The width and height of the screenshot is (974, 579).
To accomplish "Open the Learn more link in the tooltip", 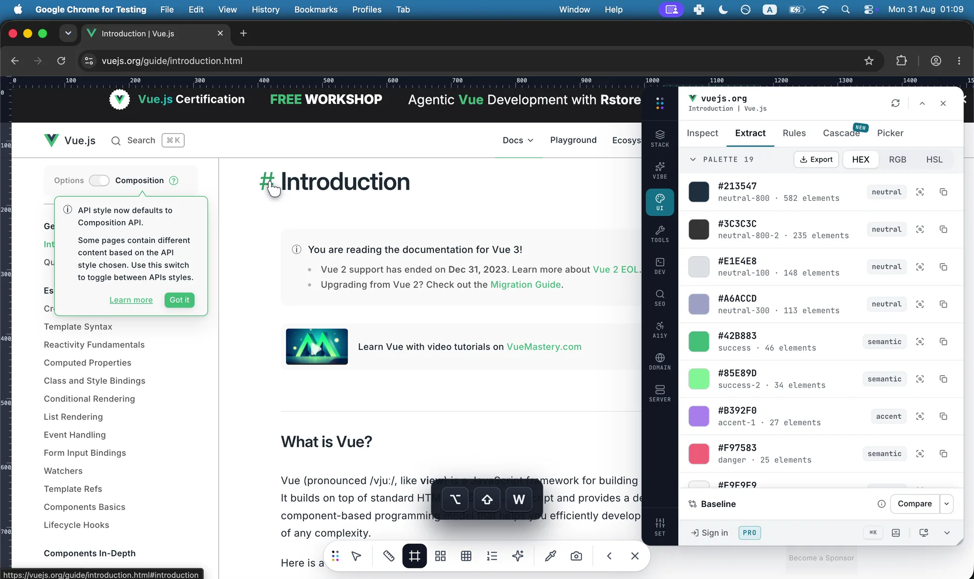I will 131,300.
